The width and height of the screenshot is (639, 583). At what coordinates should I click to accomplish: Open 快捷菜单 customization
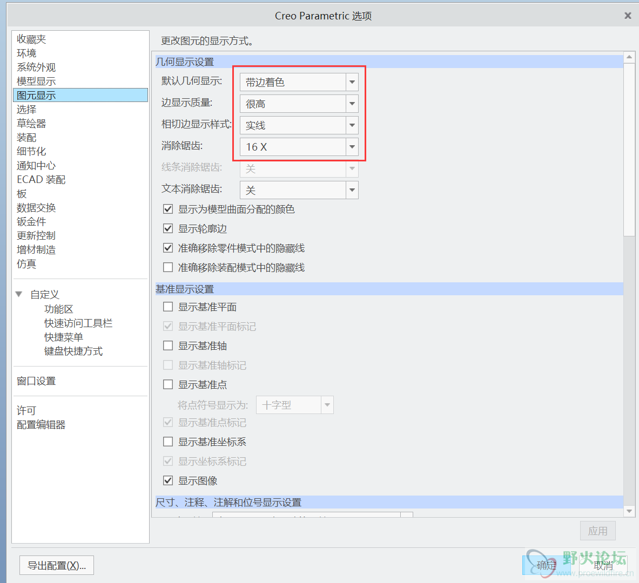[64, 337]
